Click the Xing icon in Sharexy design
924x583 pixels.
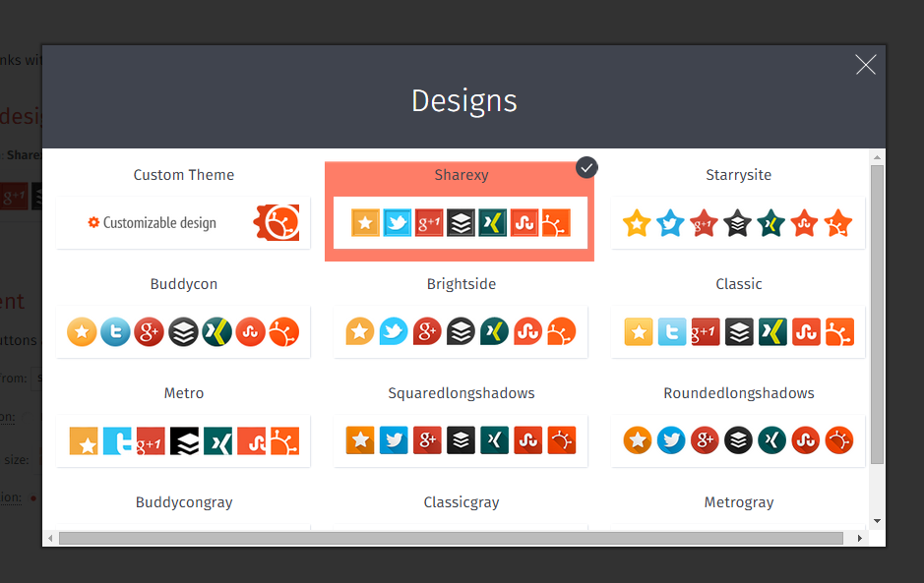(x=493, y=222)
